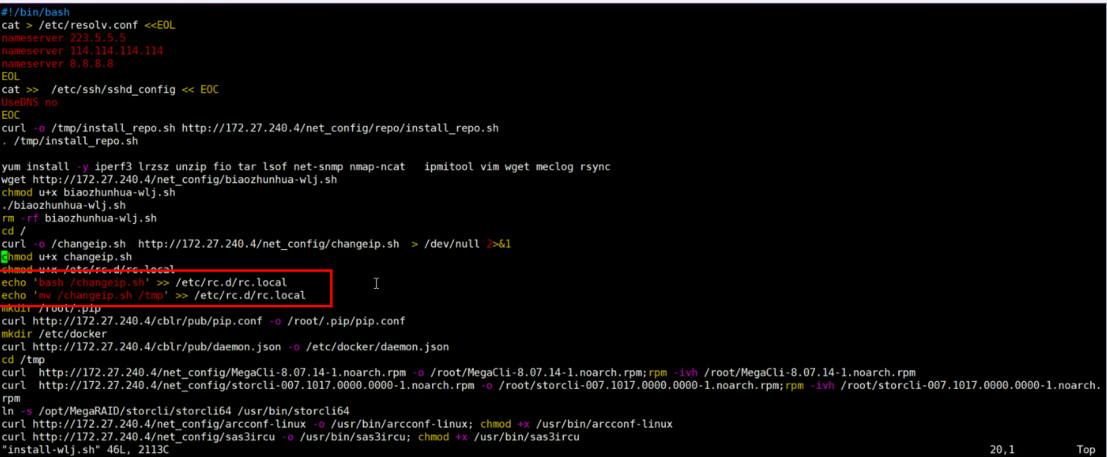Click the '#!/bin/bash' shebang line
The height and width of the screenshot is (457, 1107).
point(36,12)
